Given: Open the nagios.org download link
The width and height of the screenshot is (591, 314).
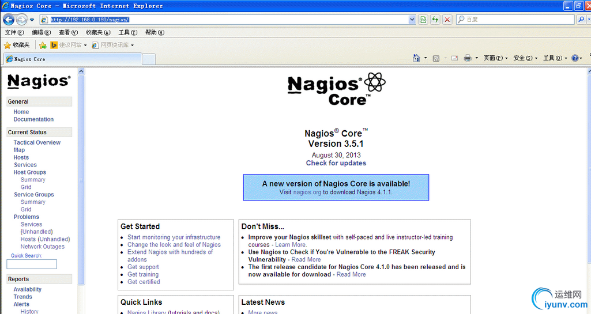Looking at the screenshot, I should (x=307, y=192).
